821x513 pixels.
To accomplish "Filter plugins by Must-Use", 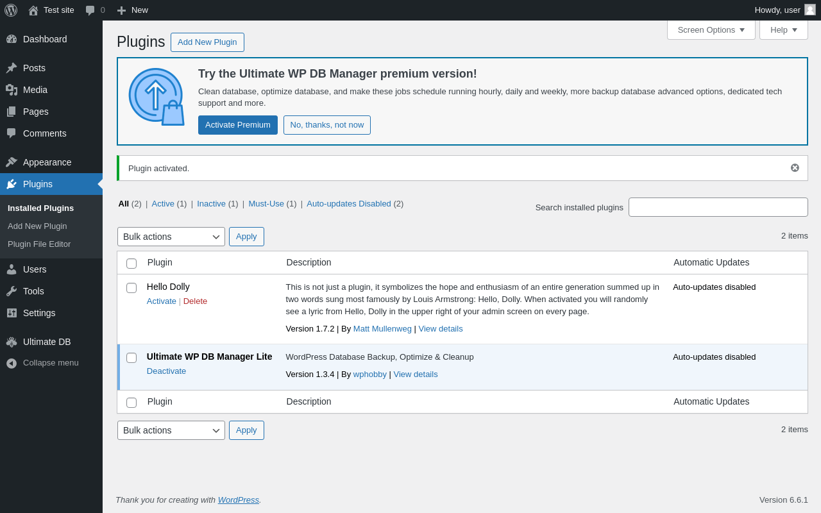I will click(x=266, y=204).
